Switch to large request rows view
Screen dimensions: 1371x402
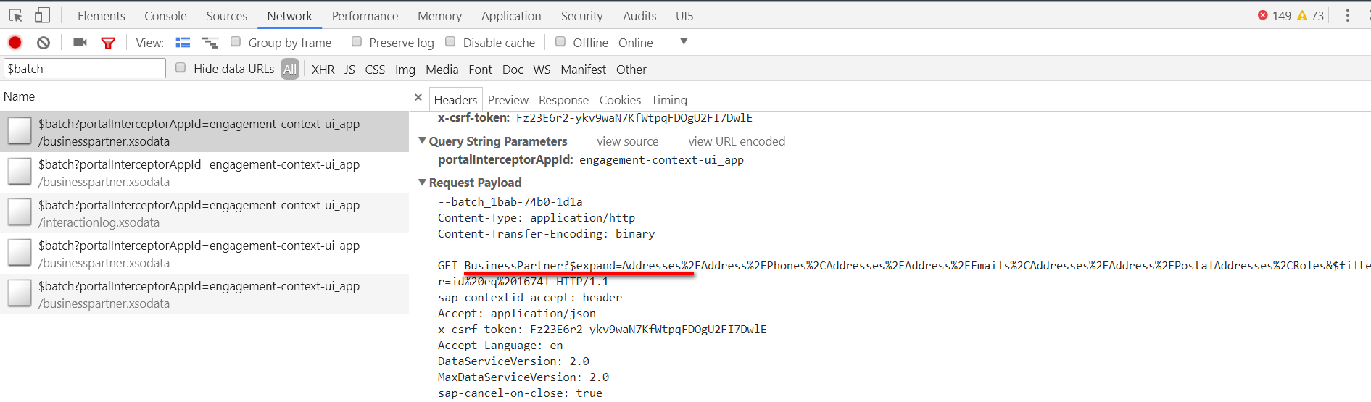tap(183, 43)
